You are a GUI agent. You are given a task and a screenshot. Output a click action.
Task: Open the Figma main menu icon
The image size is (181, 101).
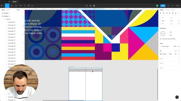pos(2,6)
